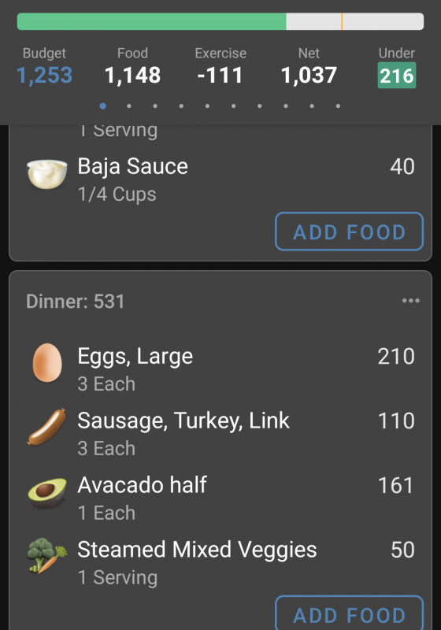Open the Dinner three-dot options menu
The width and height of the screenshot is (441, 630).
411,301
